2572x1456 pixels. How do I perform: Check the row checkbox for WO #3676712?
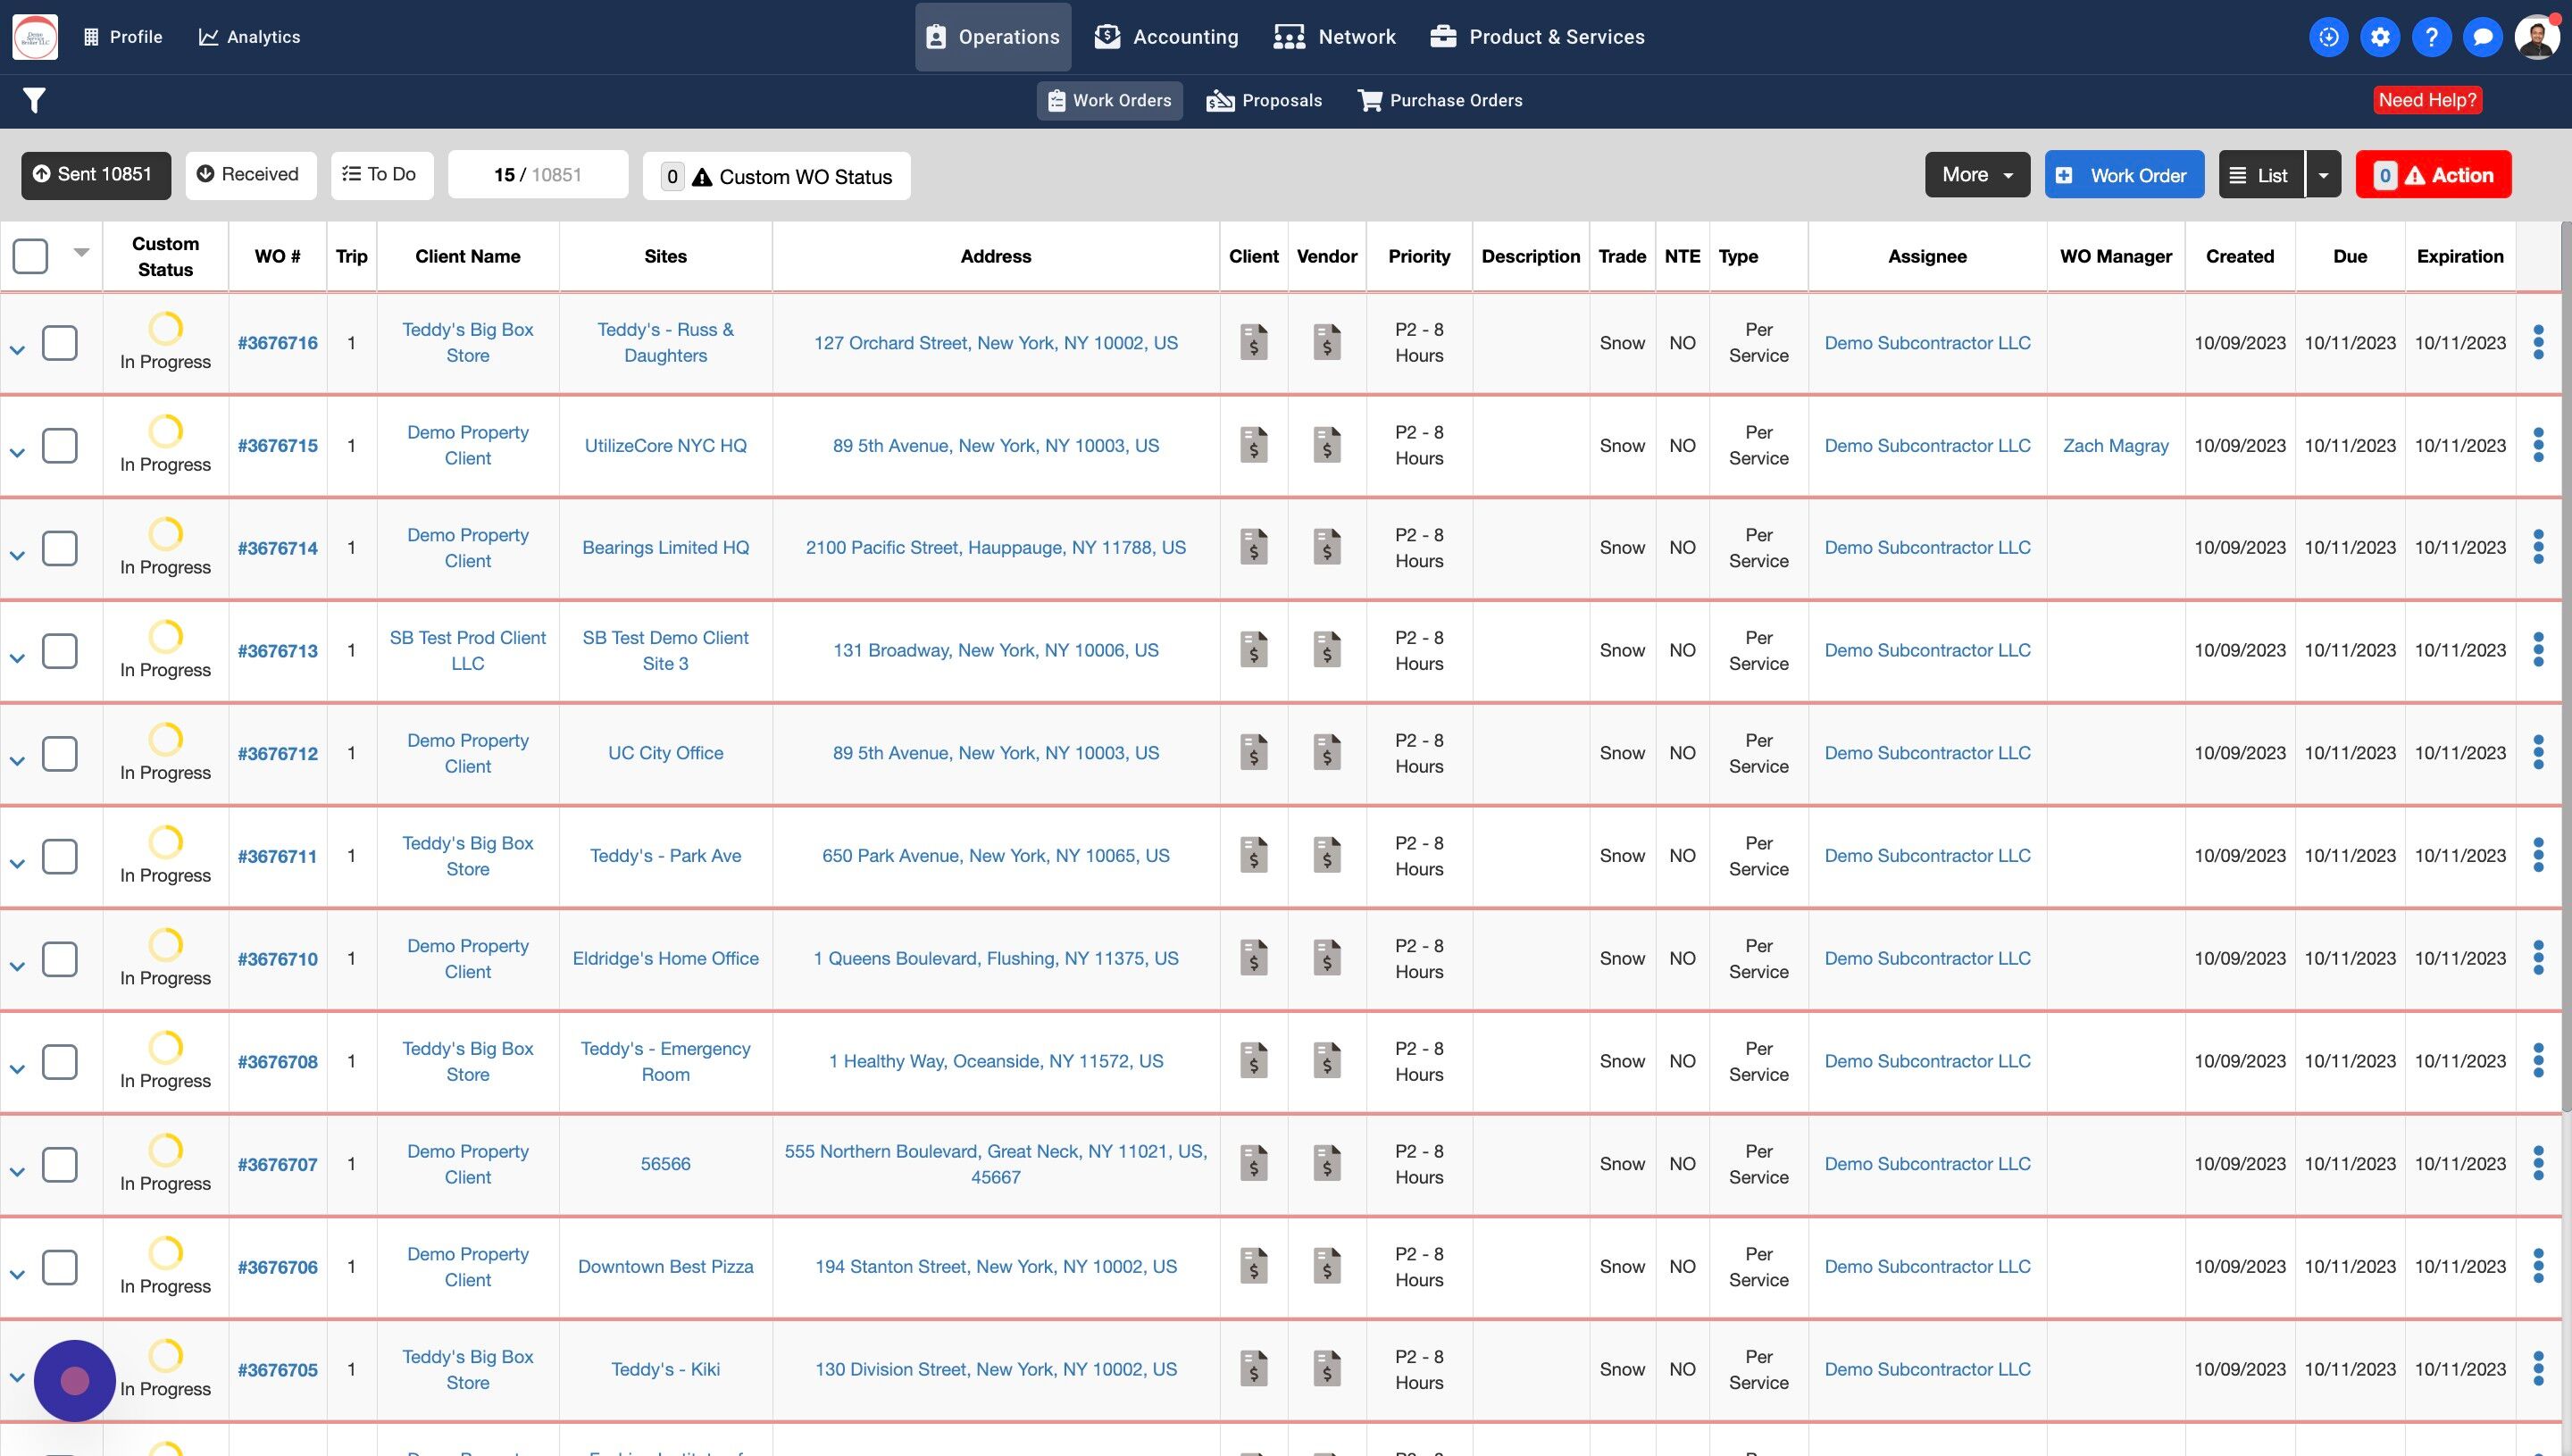click(60, 754)
